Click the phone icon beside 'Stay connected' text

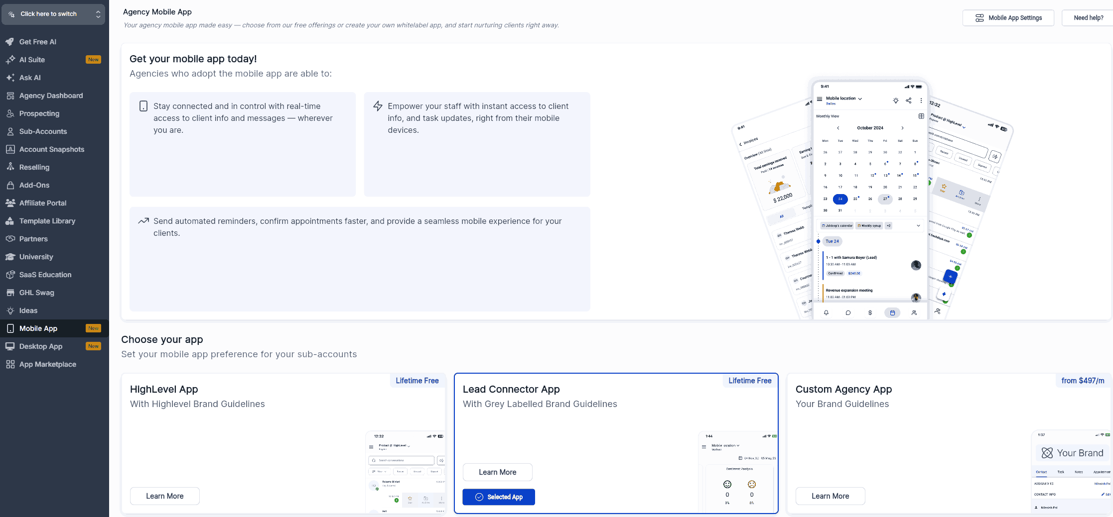point(143,106)
